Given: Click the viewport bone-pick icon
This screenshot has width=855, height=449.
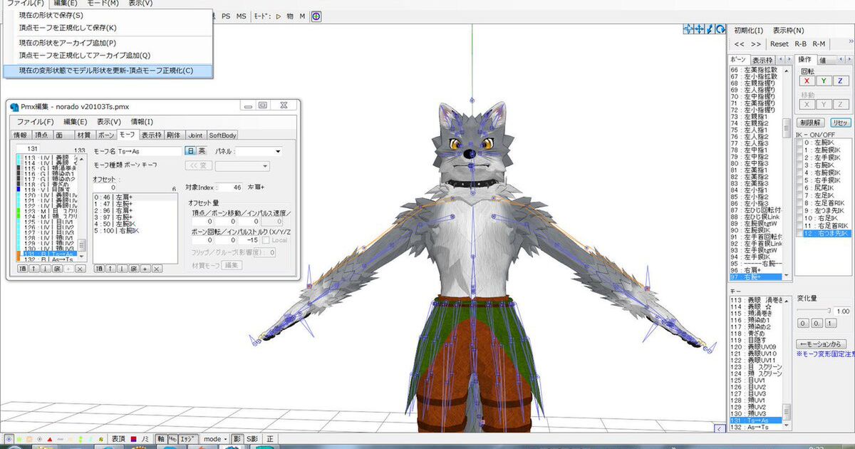Looking at the screenshot, I should [x=710, y=29].
